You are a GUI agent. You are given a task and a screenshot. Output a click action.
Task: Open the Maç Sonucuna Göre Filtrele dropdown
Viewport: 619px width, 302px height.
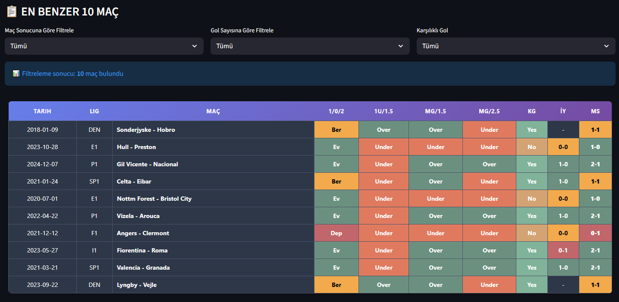[x=104, y=46]
